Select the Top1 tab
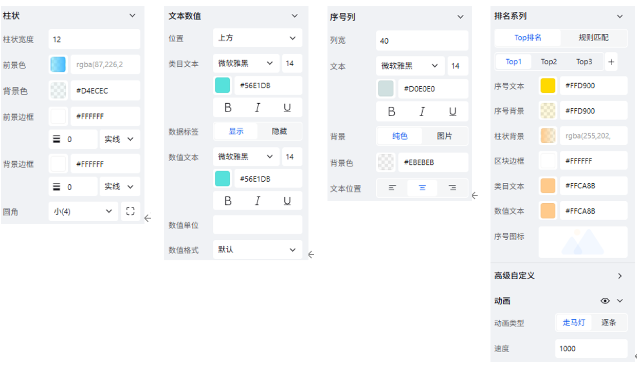The image size is (637, 365). click(x=513, y=62)
